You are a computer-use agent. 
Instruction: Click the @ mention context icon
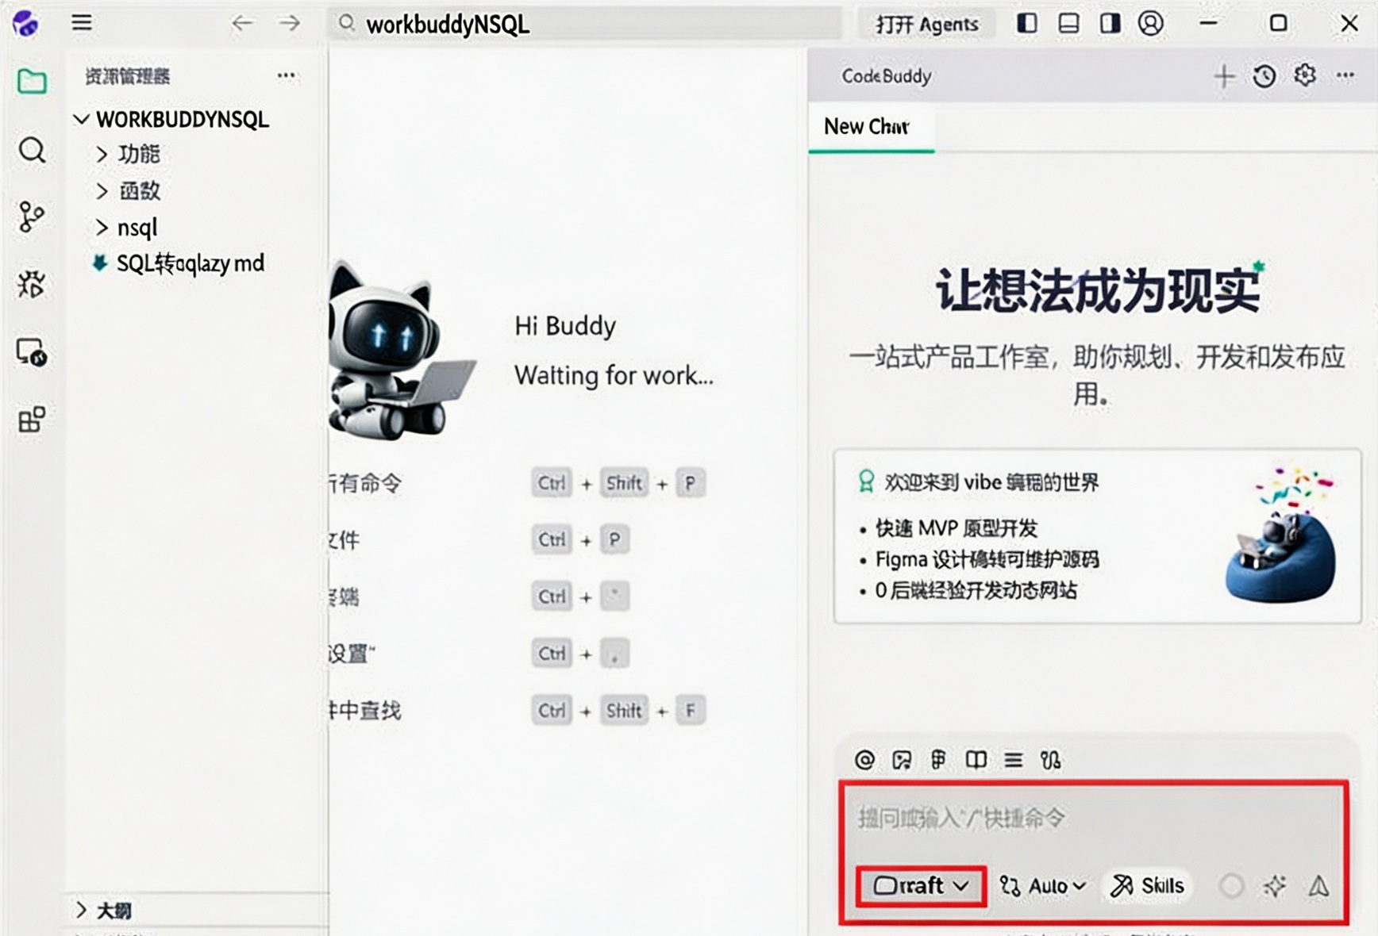[x=864, y=760]
